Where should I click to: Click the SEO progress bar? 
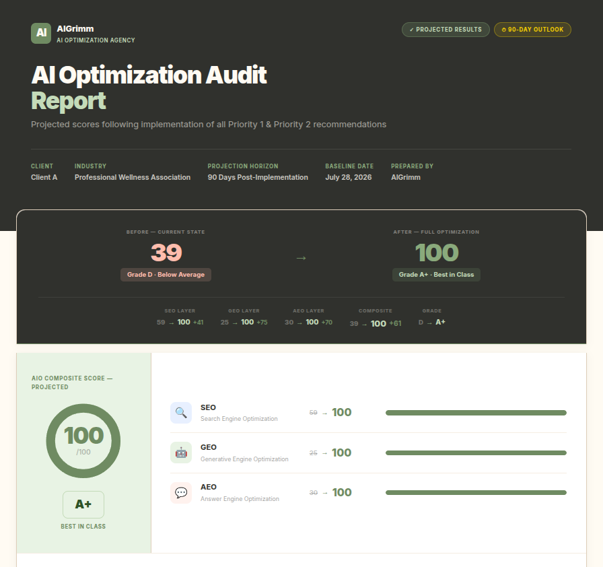[476, 413]
